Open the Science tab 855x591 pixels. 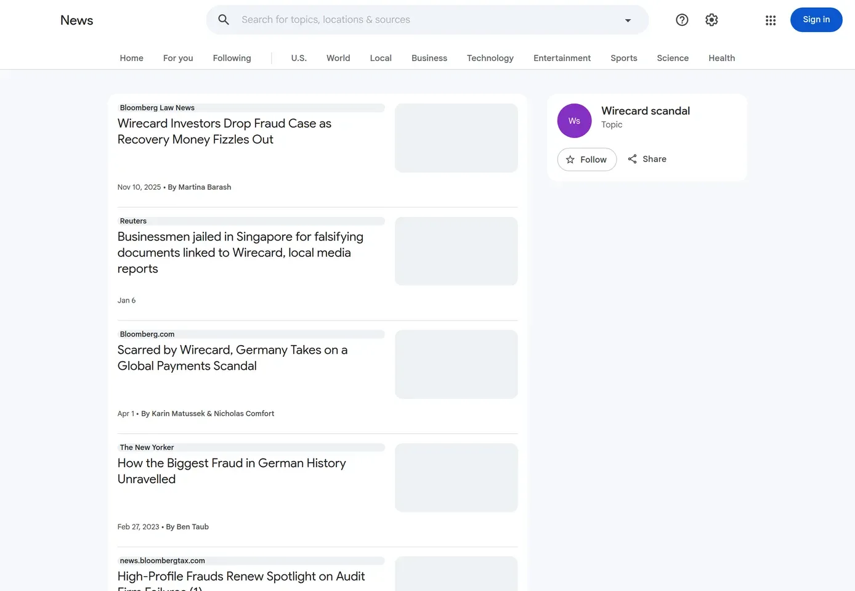673,58
